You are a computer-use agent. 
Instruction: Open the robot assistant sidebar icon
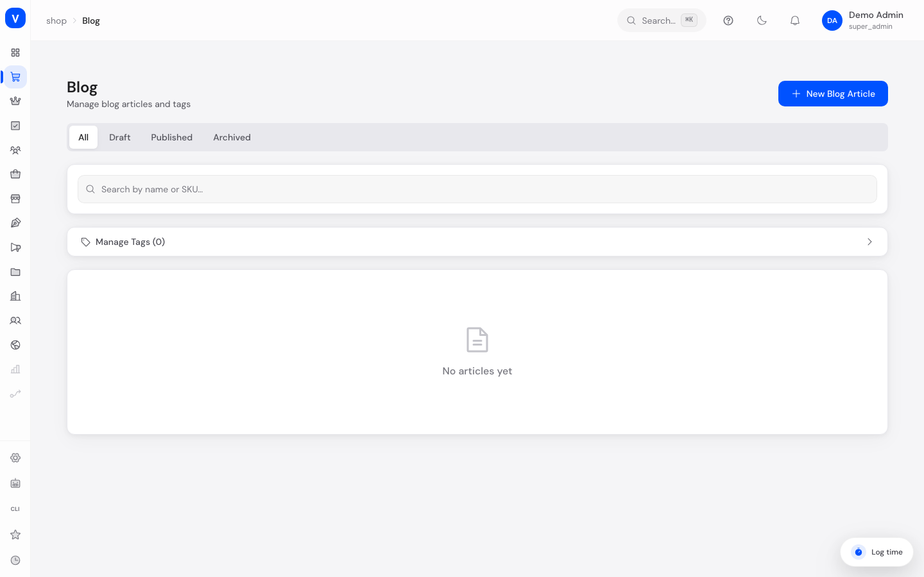pos(15,483)
